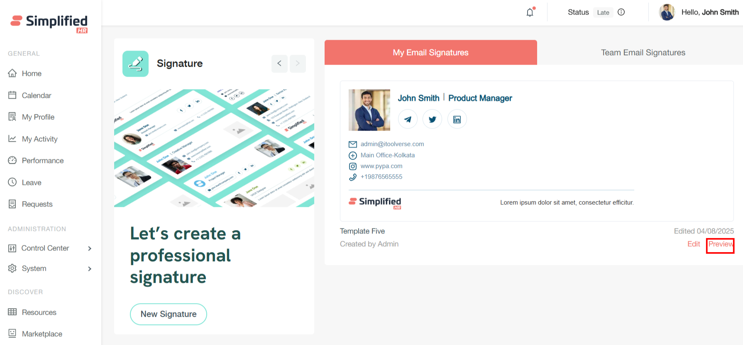
Task: Select the My Email Signatures tab
Action: [430, 53]
